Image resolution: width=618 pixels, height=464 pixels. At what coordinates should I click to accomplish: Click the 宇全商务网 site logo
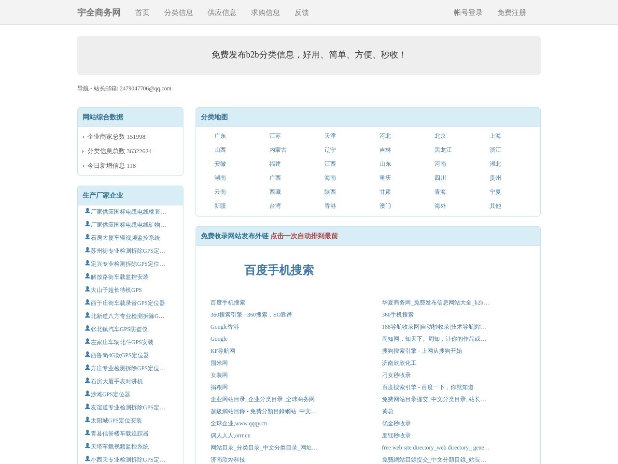98,12
